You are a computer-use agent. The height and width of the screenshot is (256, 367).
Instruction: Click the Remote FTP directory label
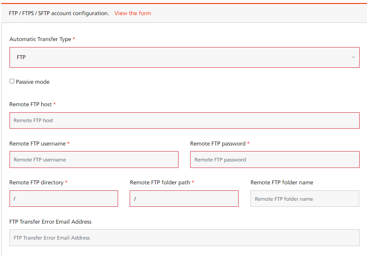tap(36, 182)
